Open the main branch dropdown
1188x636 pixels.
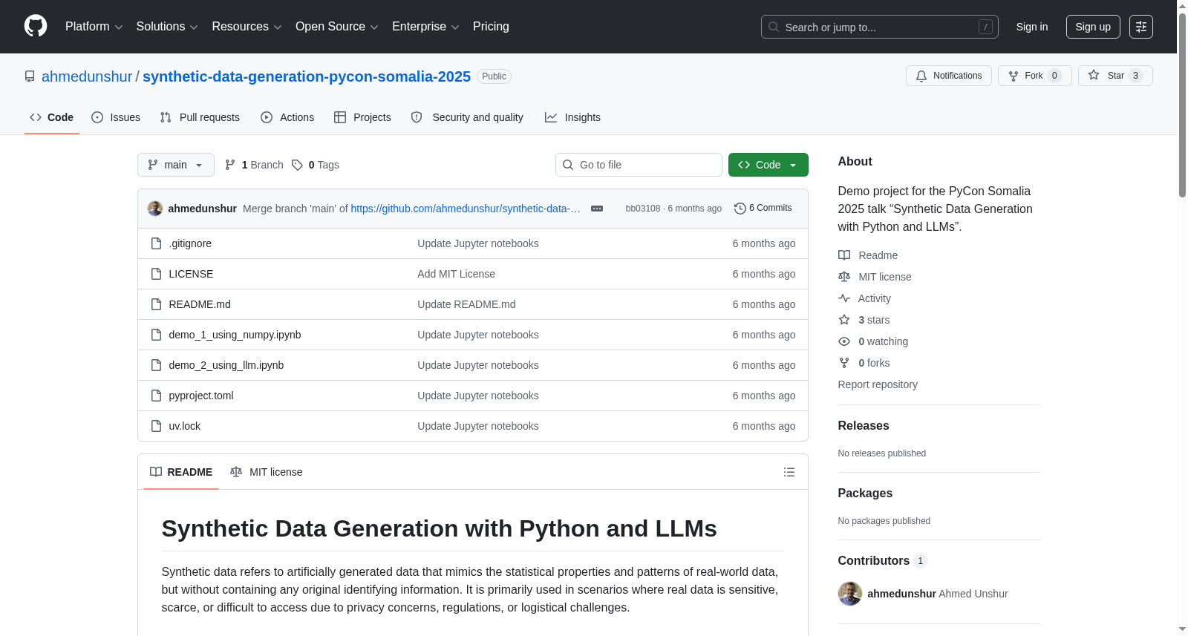pos(176,165)
